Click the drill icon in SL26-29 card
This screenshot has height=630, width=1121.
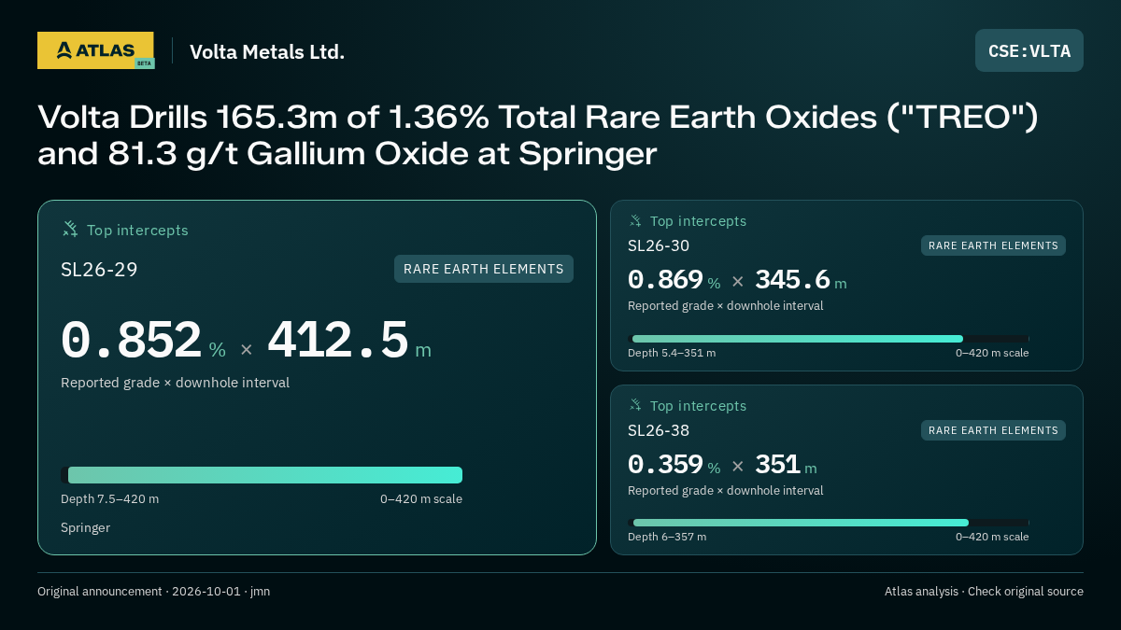click(x=70, y=230)
